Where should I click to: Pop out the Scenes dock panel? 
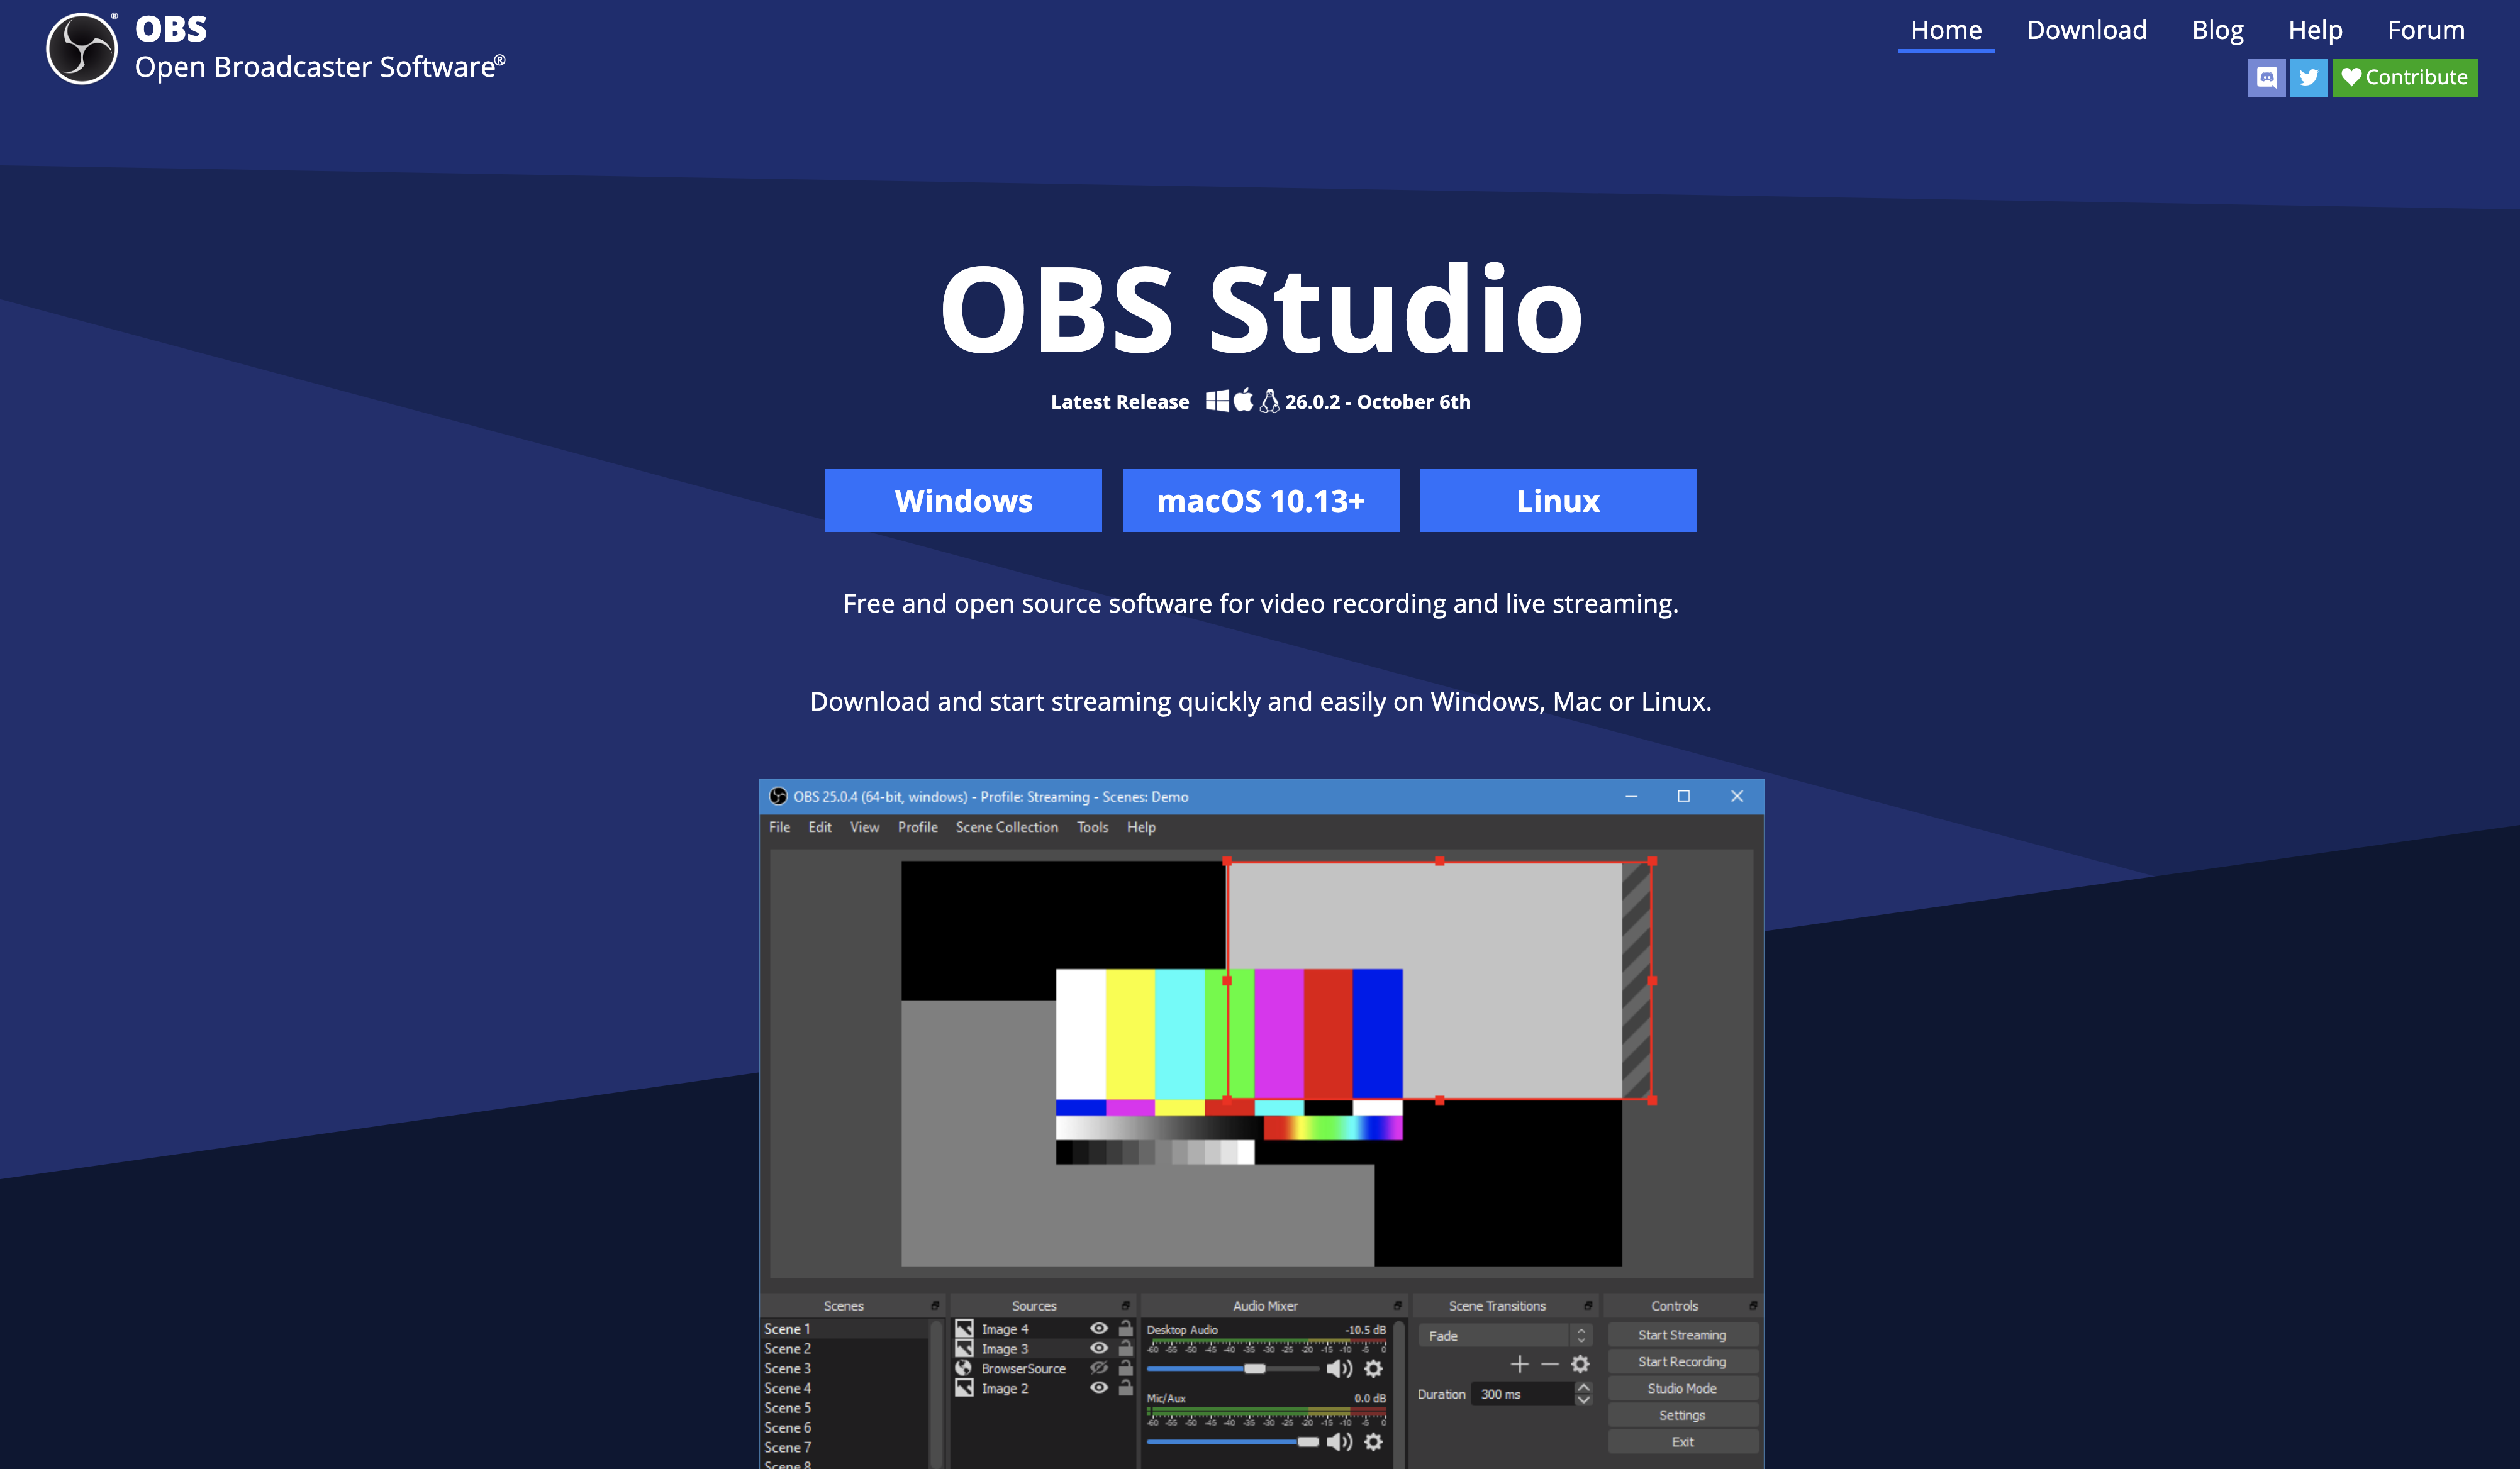pyautogui.click(x=935, y=1306)
